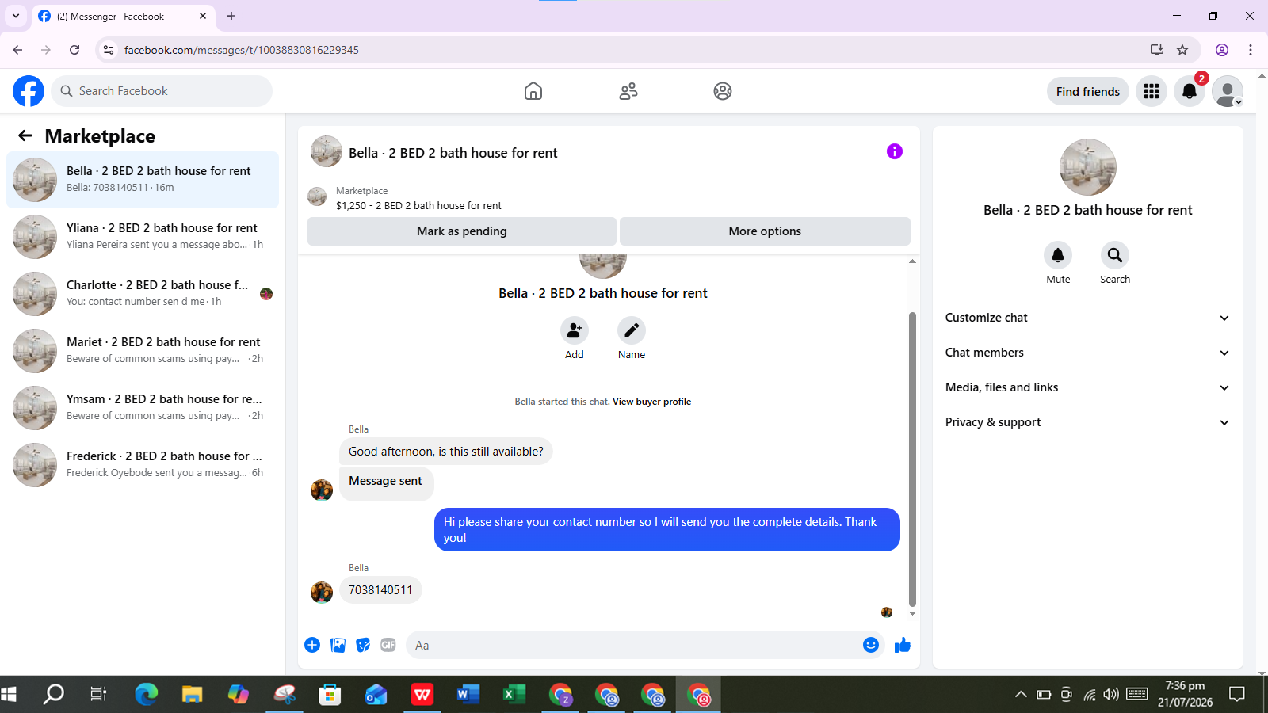Image resolution: width=1268 pixels, height=713 pixels.
Task: Click the listing photo in the right panel
Action: (x=1088, y=167)
